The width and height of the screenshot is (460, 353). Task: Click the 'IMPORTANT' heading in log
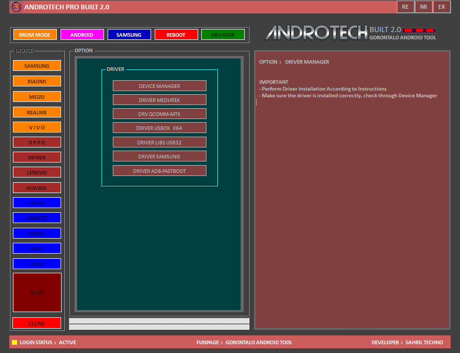[274, 82]
